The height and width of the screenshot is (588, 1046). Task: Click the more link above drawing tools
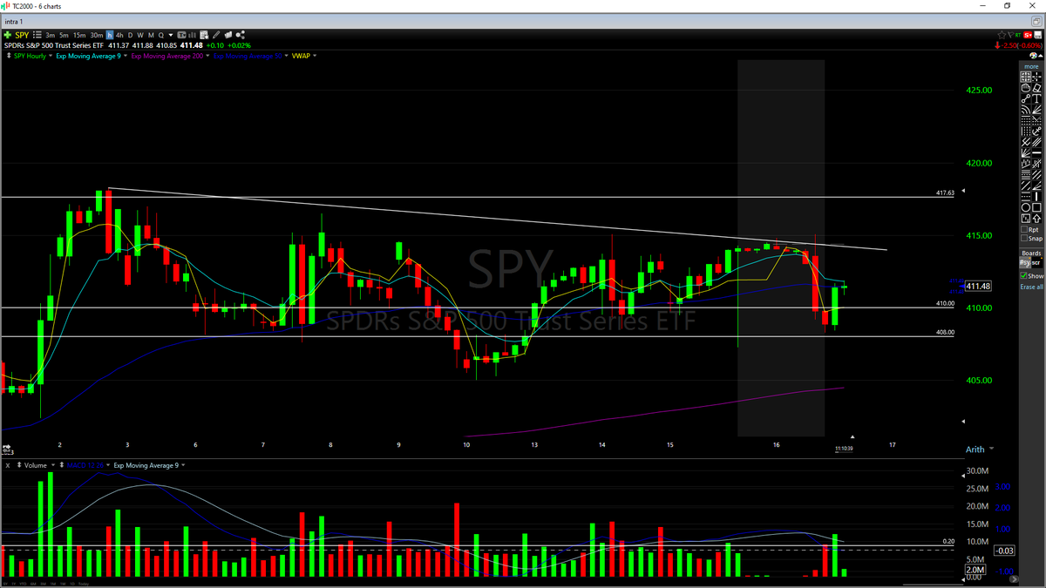pyautogui.click(x=1031, y=66)
